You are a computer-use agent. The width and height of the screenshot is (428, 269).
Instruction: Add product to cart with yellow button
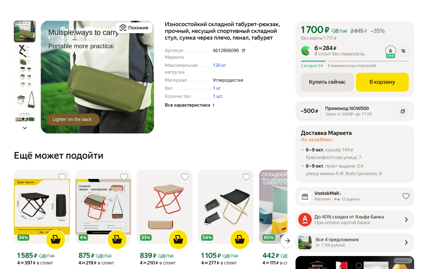(x=382, y=82)
